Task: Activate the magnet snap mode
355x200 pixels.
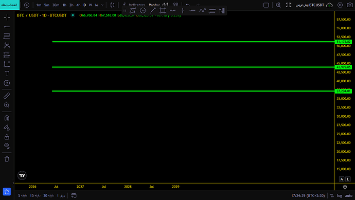Action: pyautogui.click(x=7, y=118)
